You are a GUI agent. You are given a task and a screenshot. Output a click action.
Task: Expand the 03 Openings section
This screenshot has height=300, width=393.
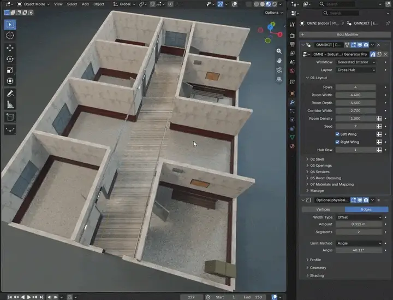click(319, 166)
